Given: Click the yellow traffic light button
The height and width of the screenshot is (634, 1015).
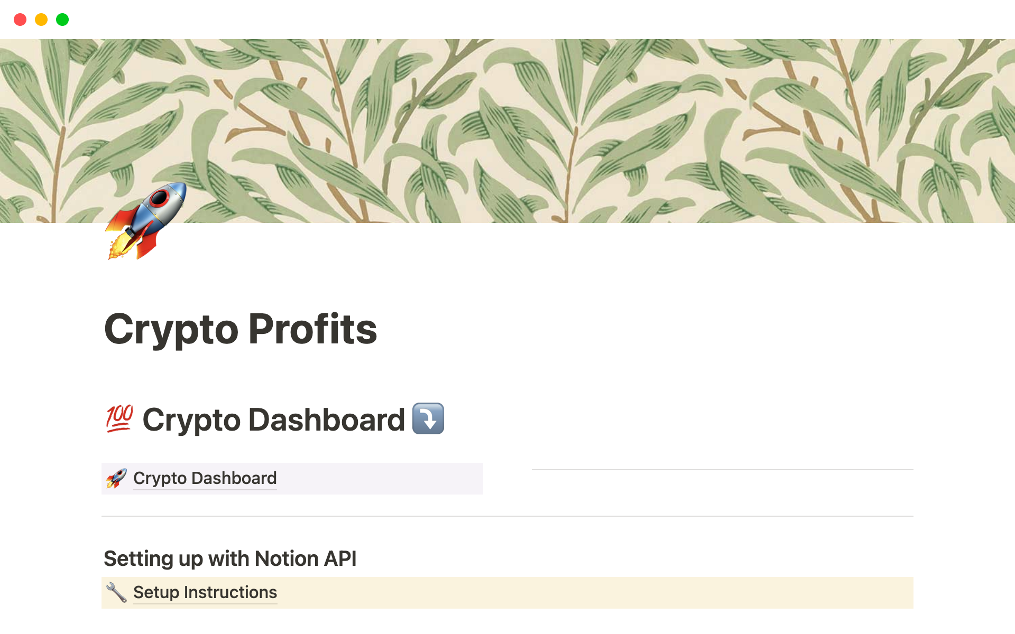Looking at the screenshot, I should (x=41, y=19).
